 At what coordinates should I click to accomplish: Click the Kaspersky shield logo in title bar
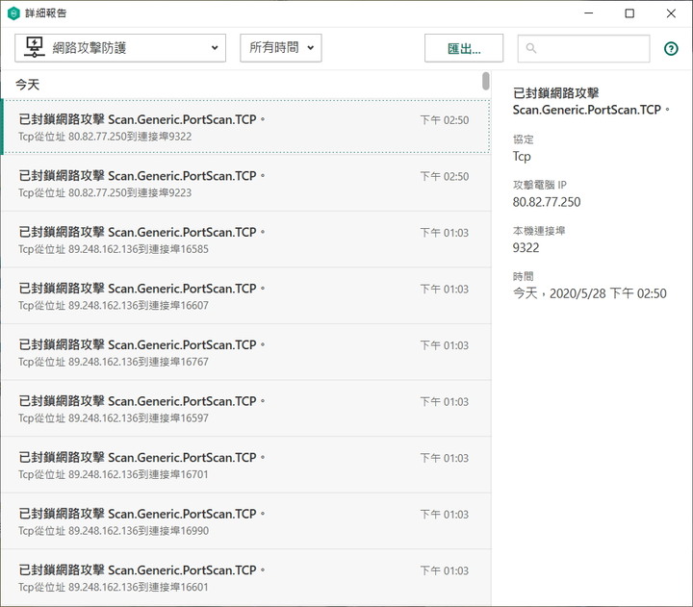click(x=13, y=13)
